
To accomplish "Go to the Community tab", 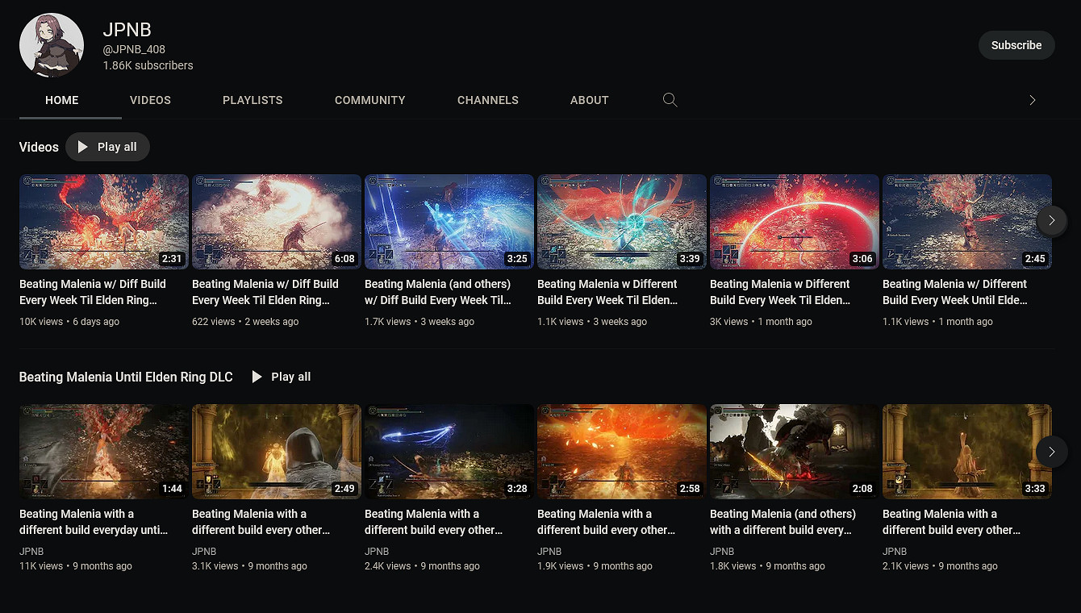I will point(369,100).
